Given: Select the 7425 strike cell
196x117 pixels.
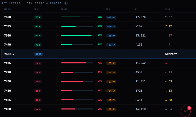Looking at the screenshot, I should click(7, 100).
